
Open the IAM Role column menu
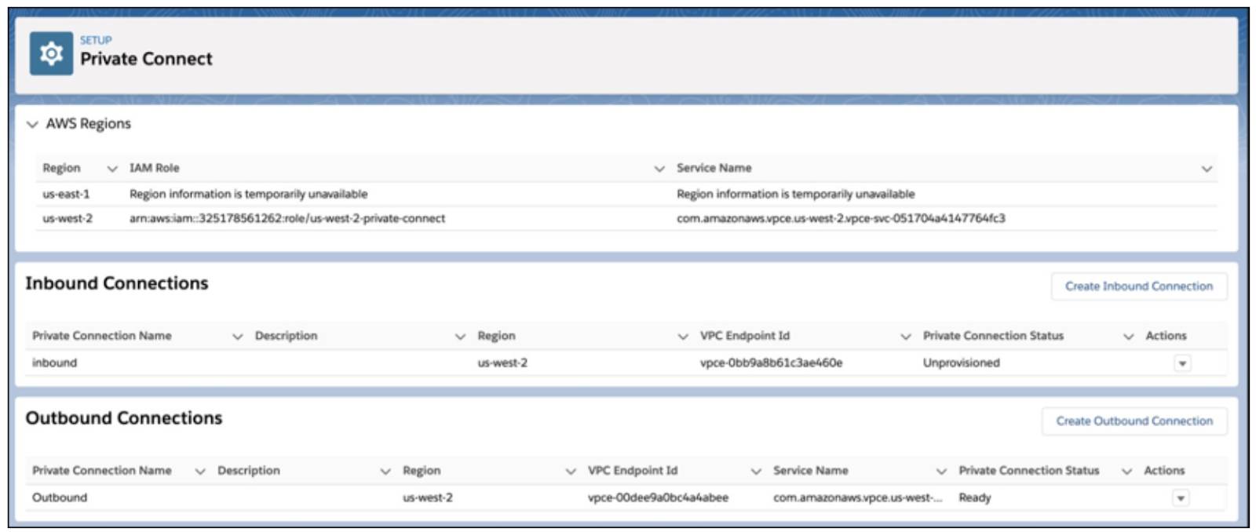tap(659, 169)
